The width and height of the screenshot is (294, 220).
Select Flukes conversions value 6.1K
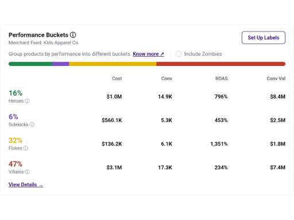(x=167, y=144)
